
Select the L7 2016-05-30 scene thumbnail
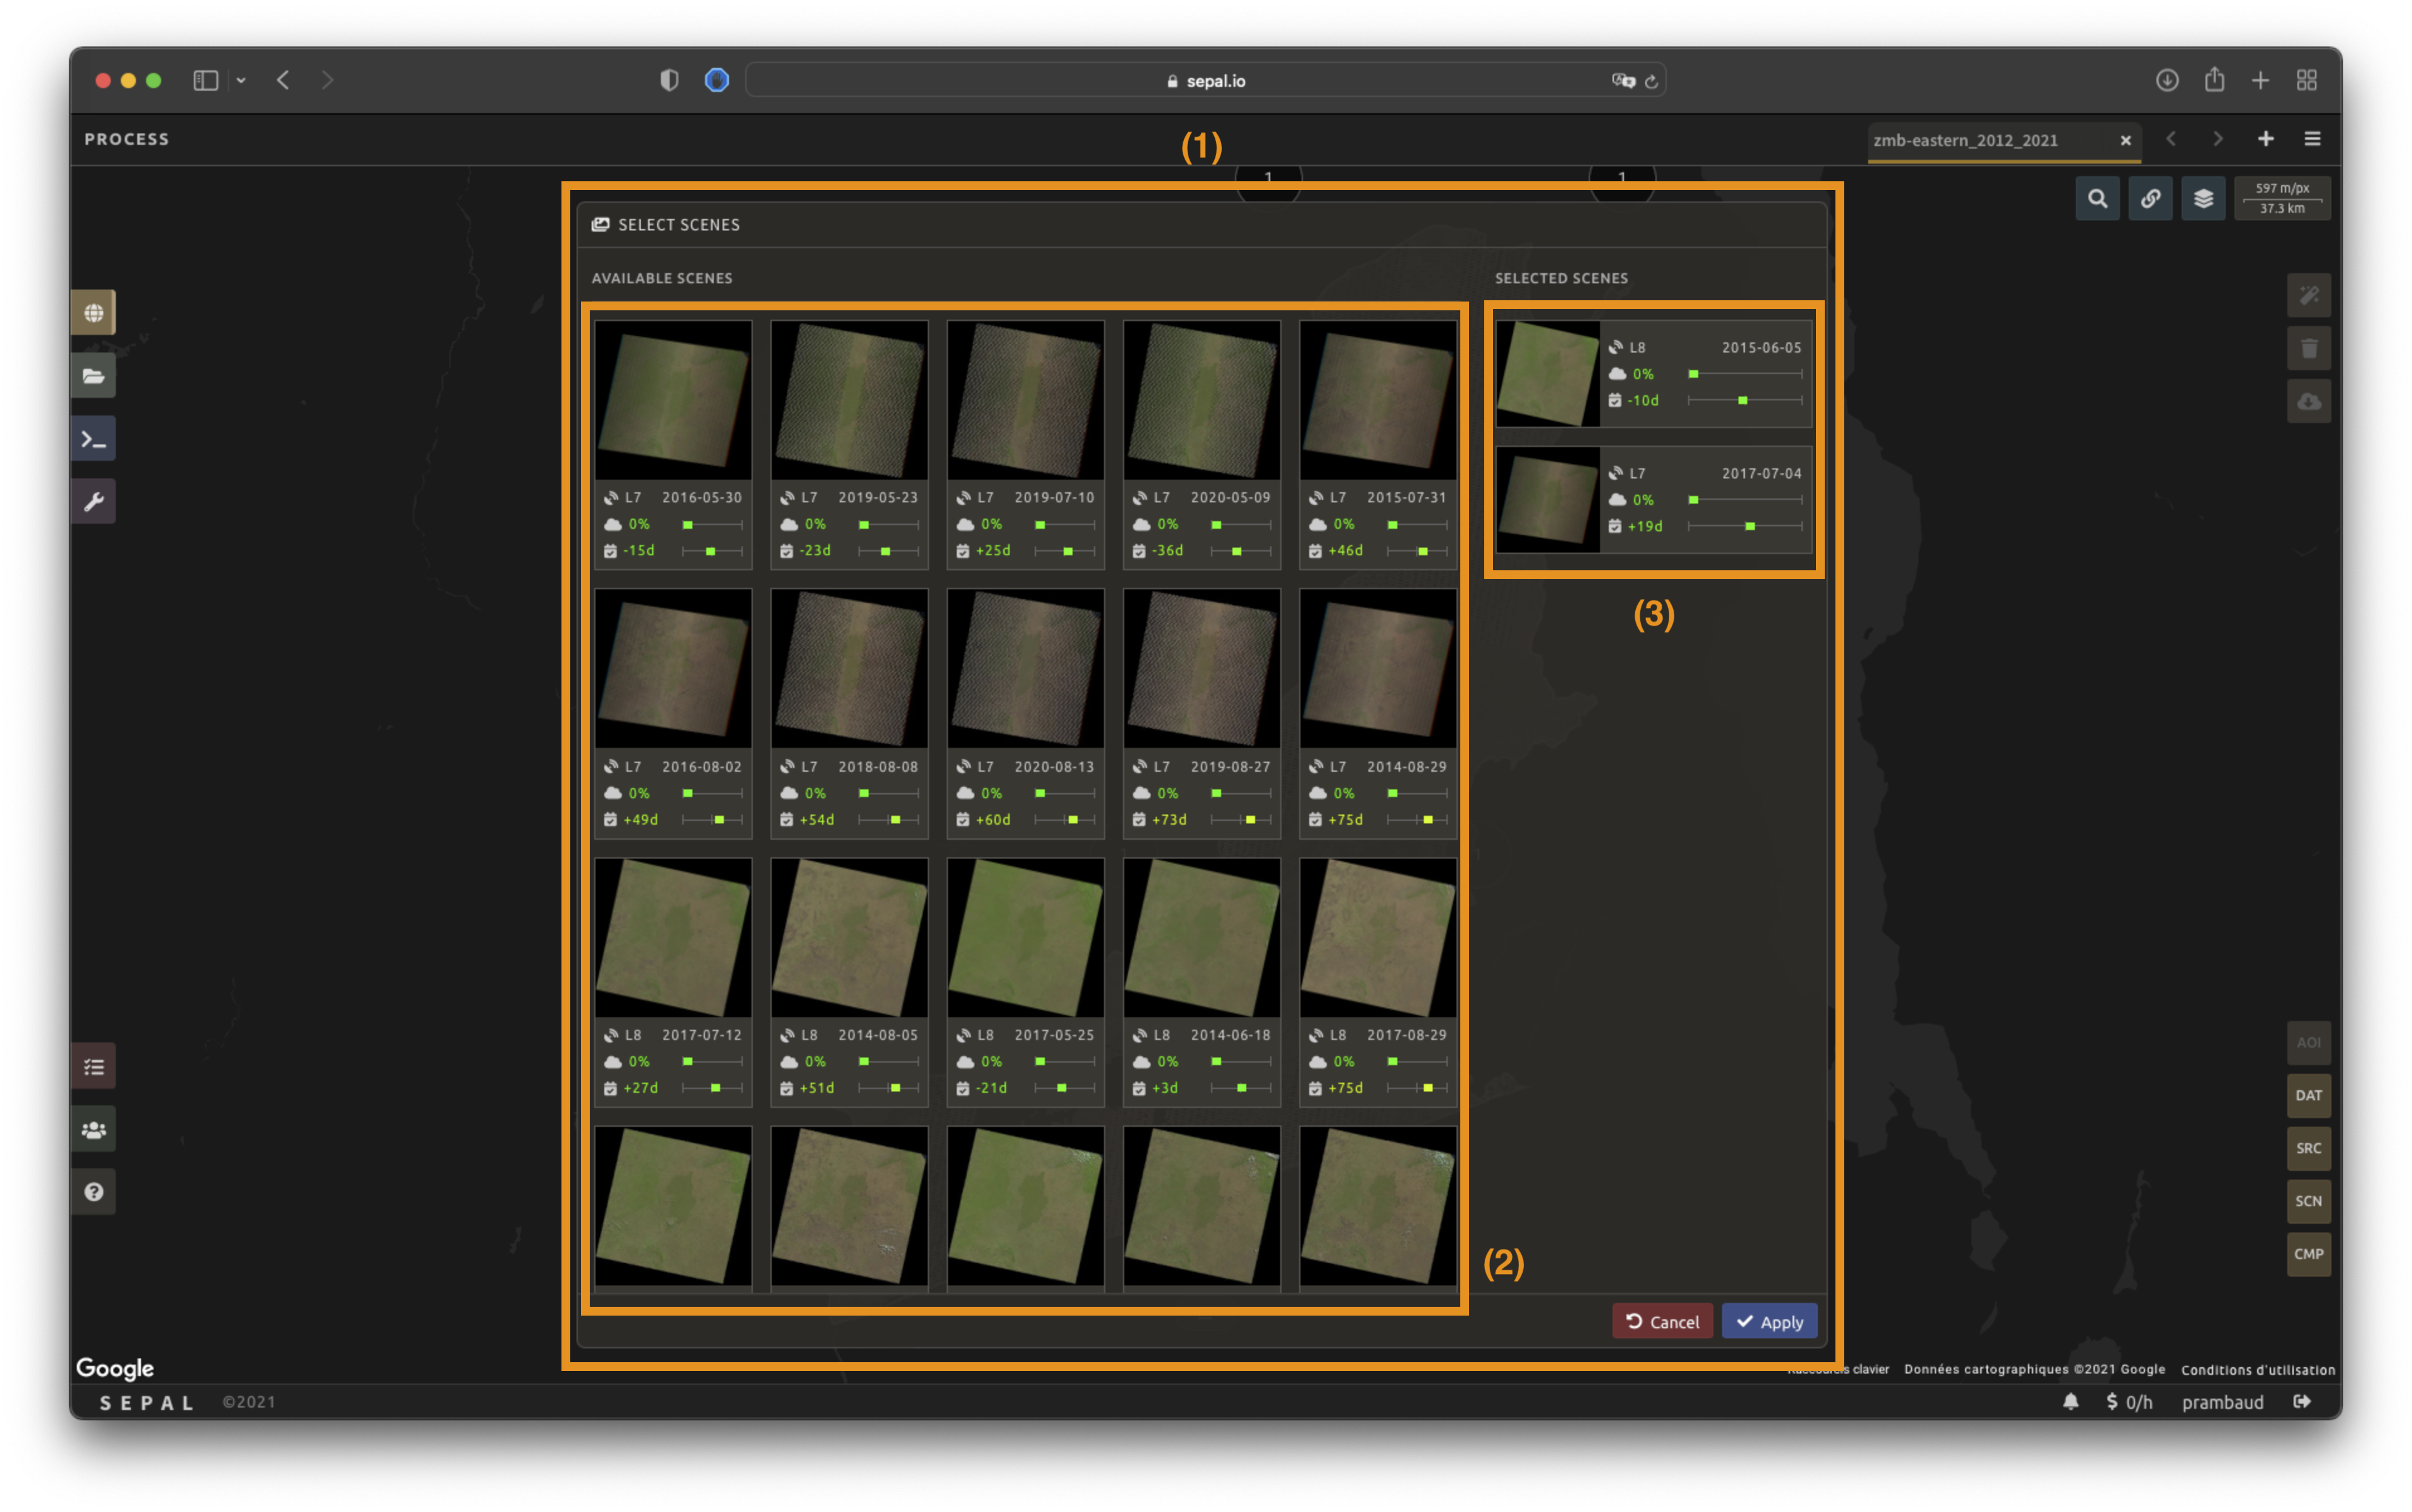tap(673, 400)
